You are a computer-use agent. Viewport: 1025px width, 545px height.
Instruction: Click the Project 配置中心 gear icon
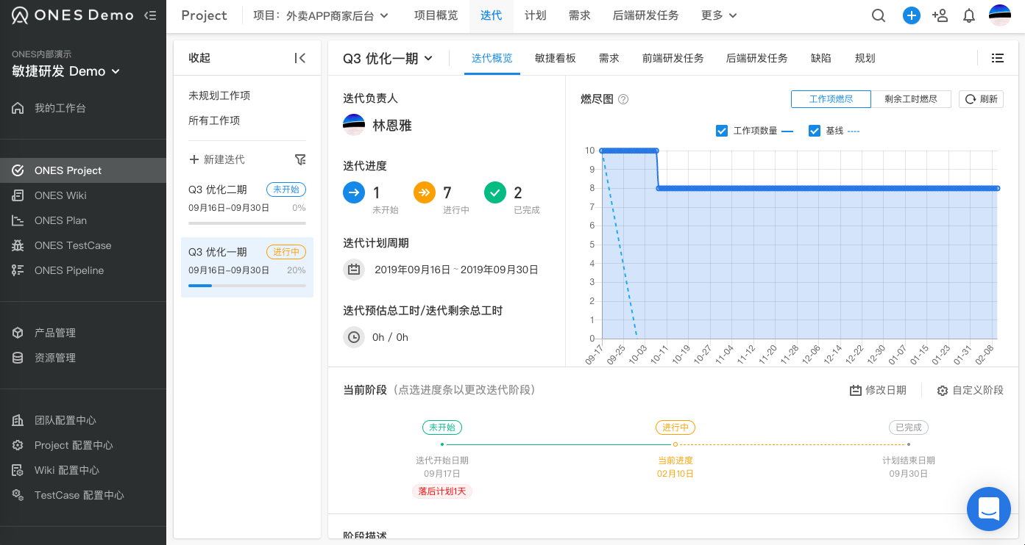tap(18, 445)
